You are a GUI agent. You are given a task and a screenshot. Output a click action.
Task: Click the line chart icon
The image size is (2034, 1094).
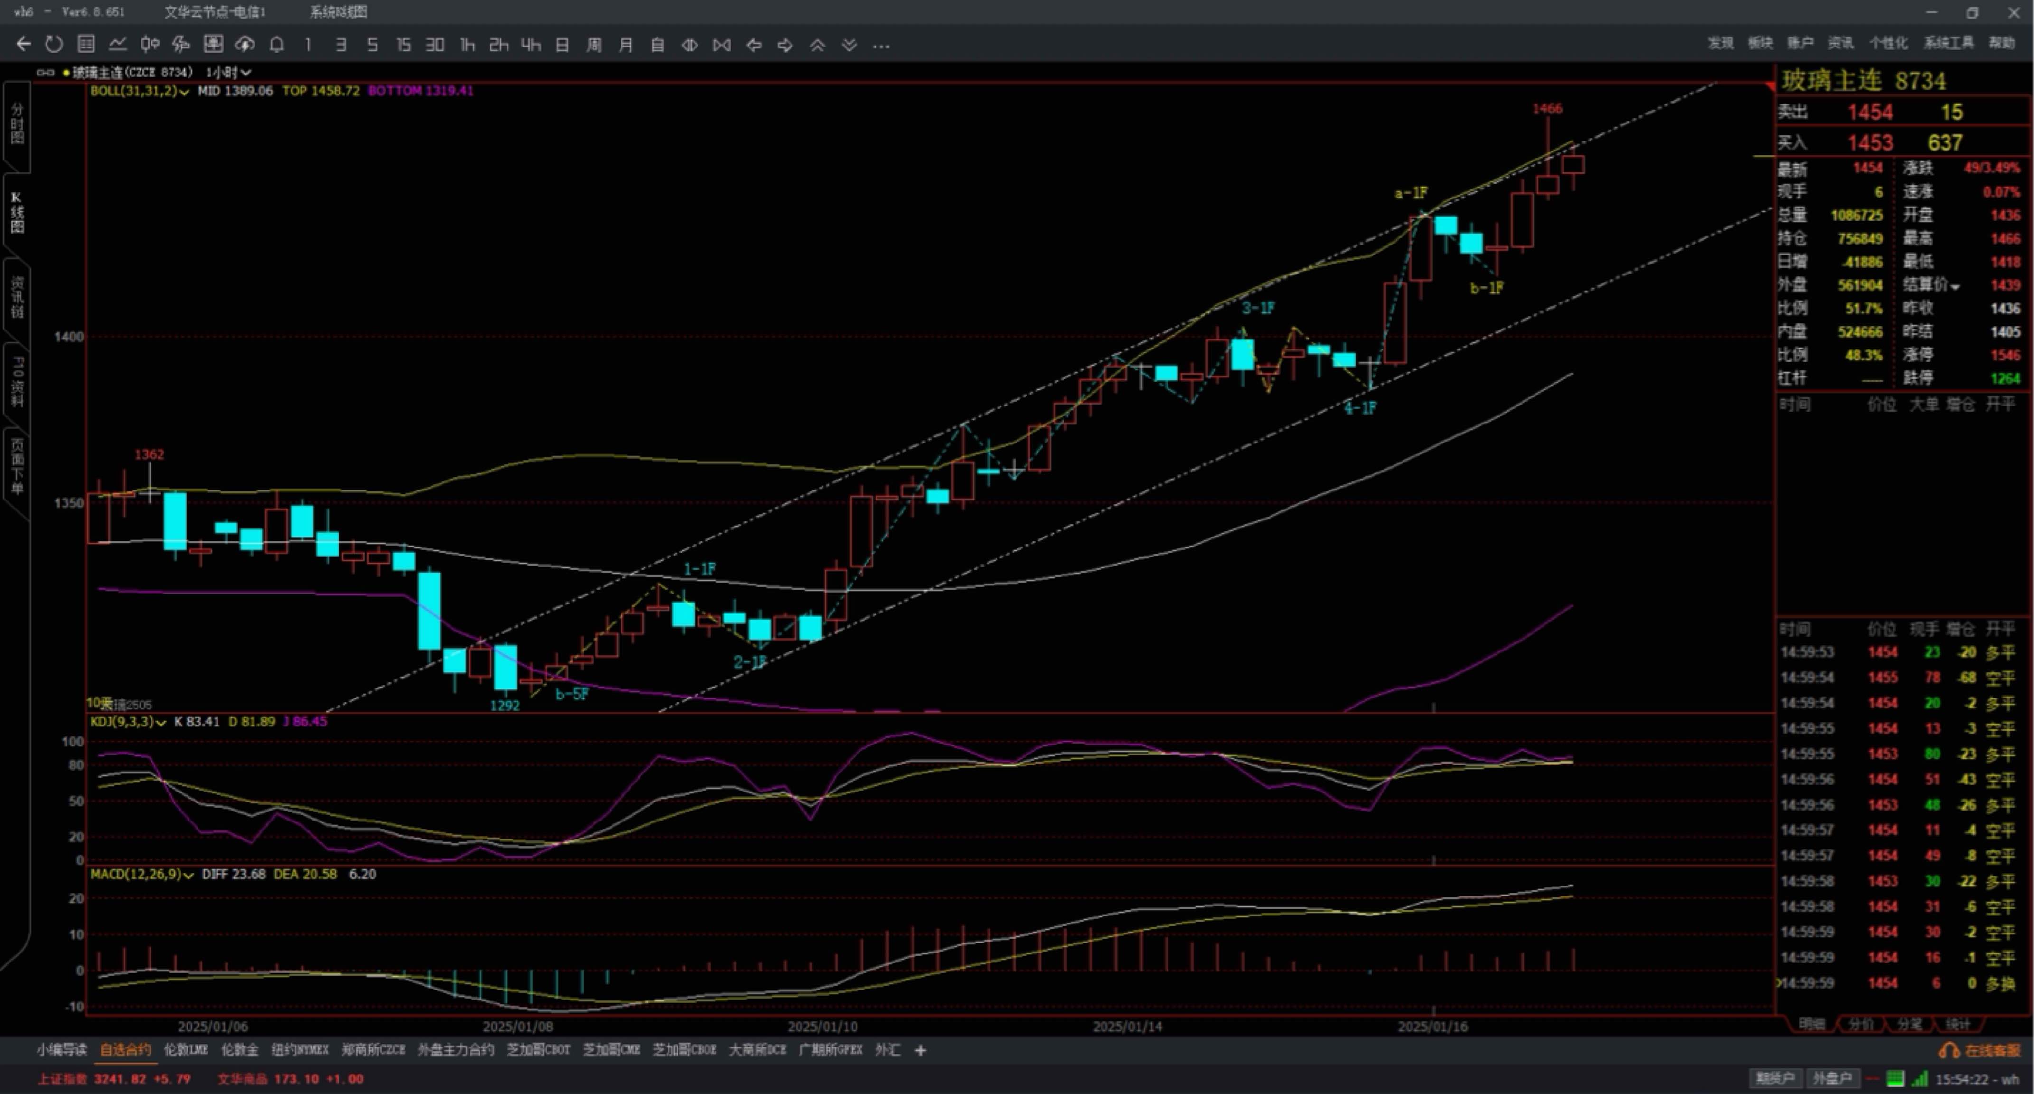tap(118, 44)
